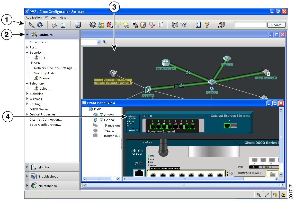This screenshot has height=201, width=295.
Task: Select the WLC-1 device in topology
Action: [x=227, y=59]
